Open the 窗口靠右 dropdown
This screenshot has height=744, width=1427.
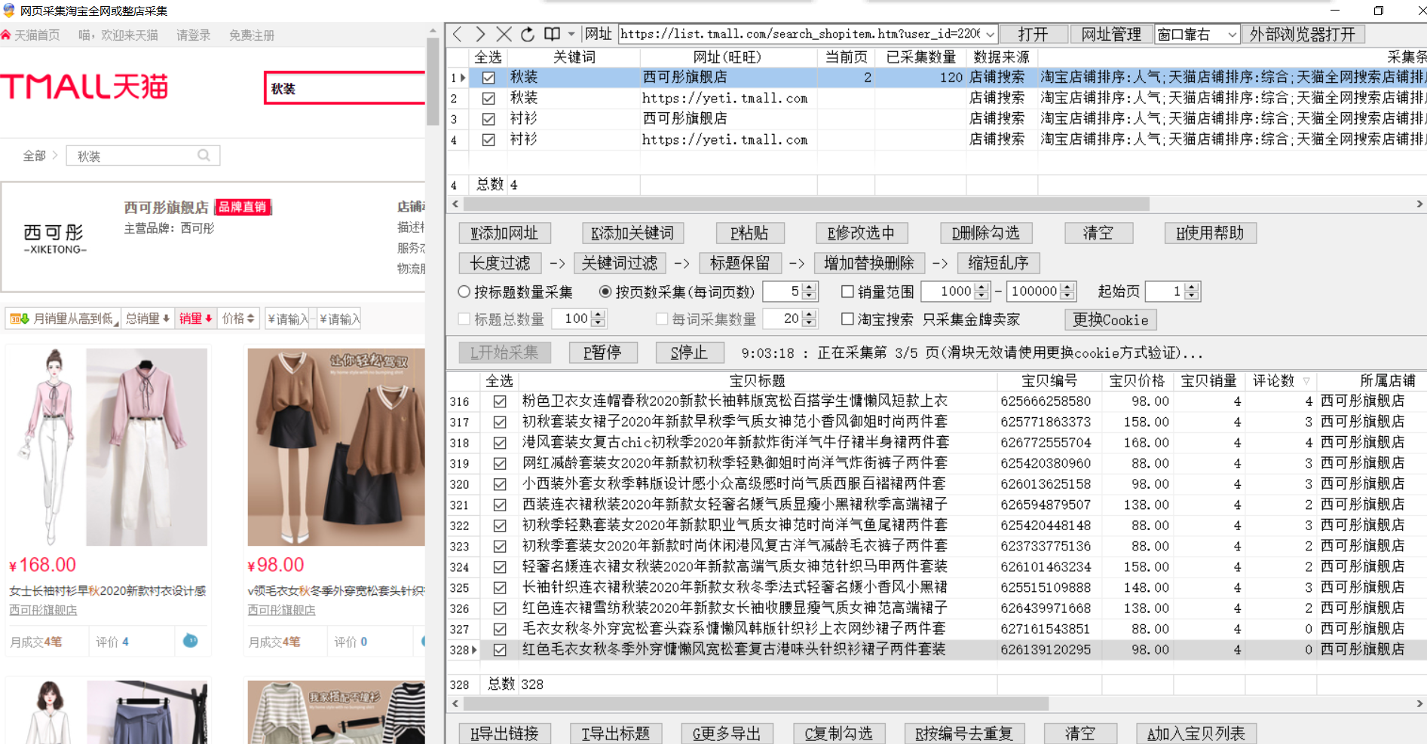(1232, 35)
